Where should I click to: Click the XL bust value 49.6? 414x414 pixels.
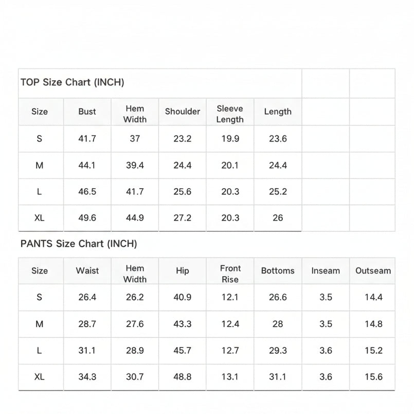[87, 218]
